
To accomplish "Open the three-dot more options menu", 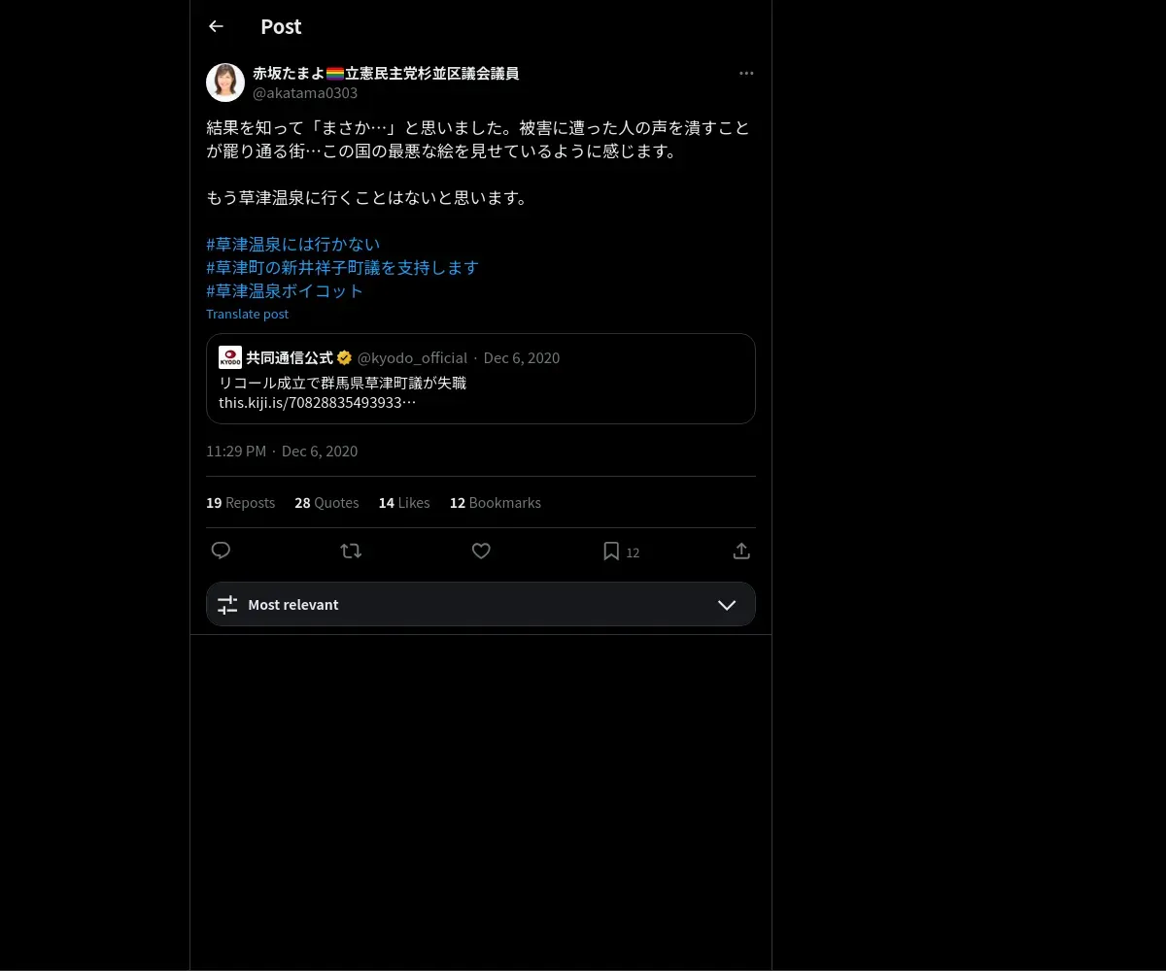I will [x=746, y=73].
